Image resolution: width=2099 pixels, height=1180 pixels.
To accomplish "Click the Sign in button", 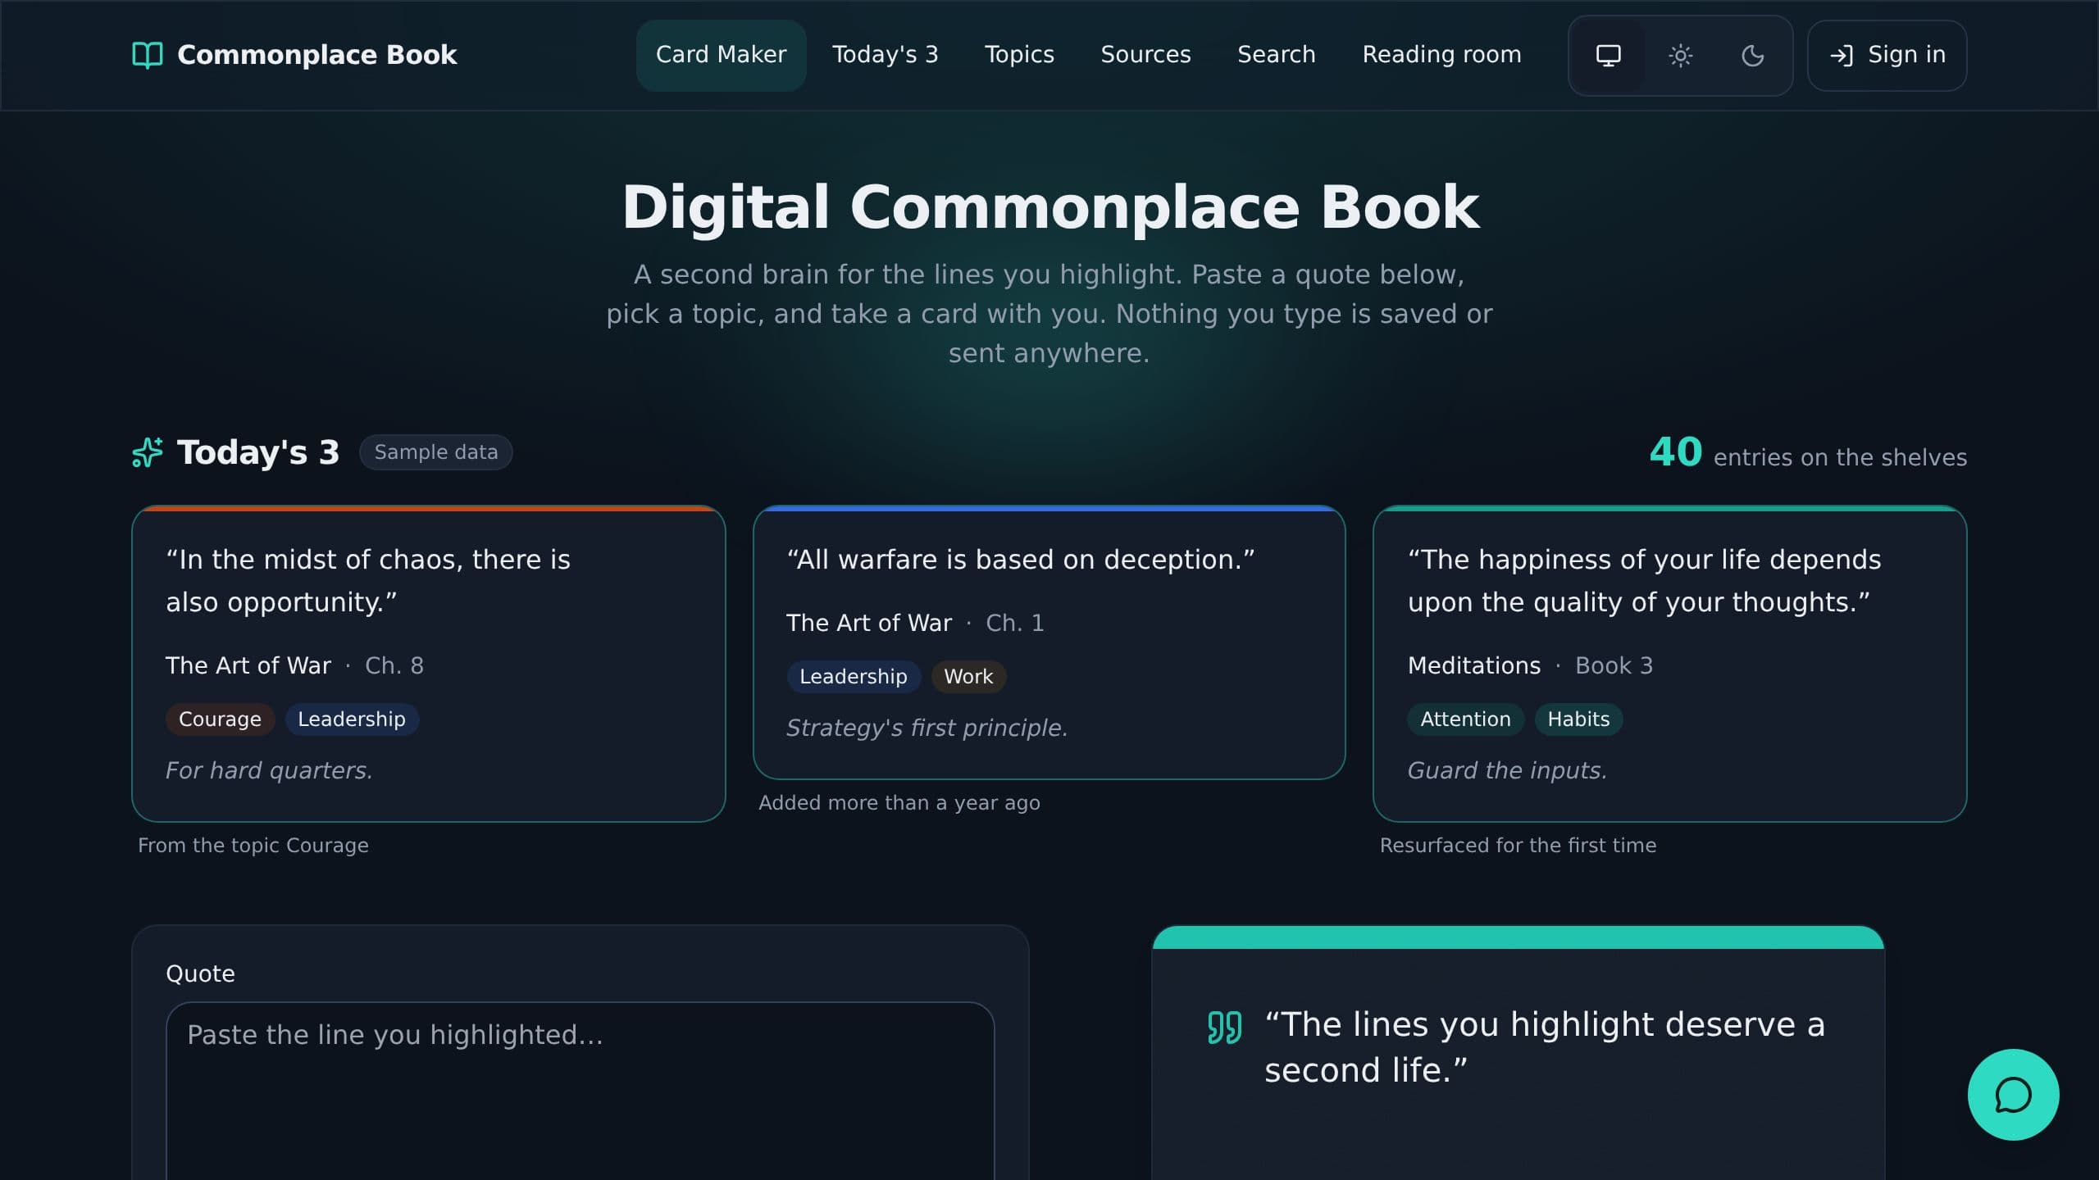I will click(1887, 55).
